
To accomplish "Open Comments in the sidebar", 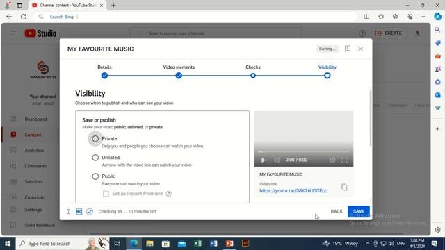I will [31, 166].
